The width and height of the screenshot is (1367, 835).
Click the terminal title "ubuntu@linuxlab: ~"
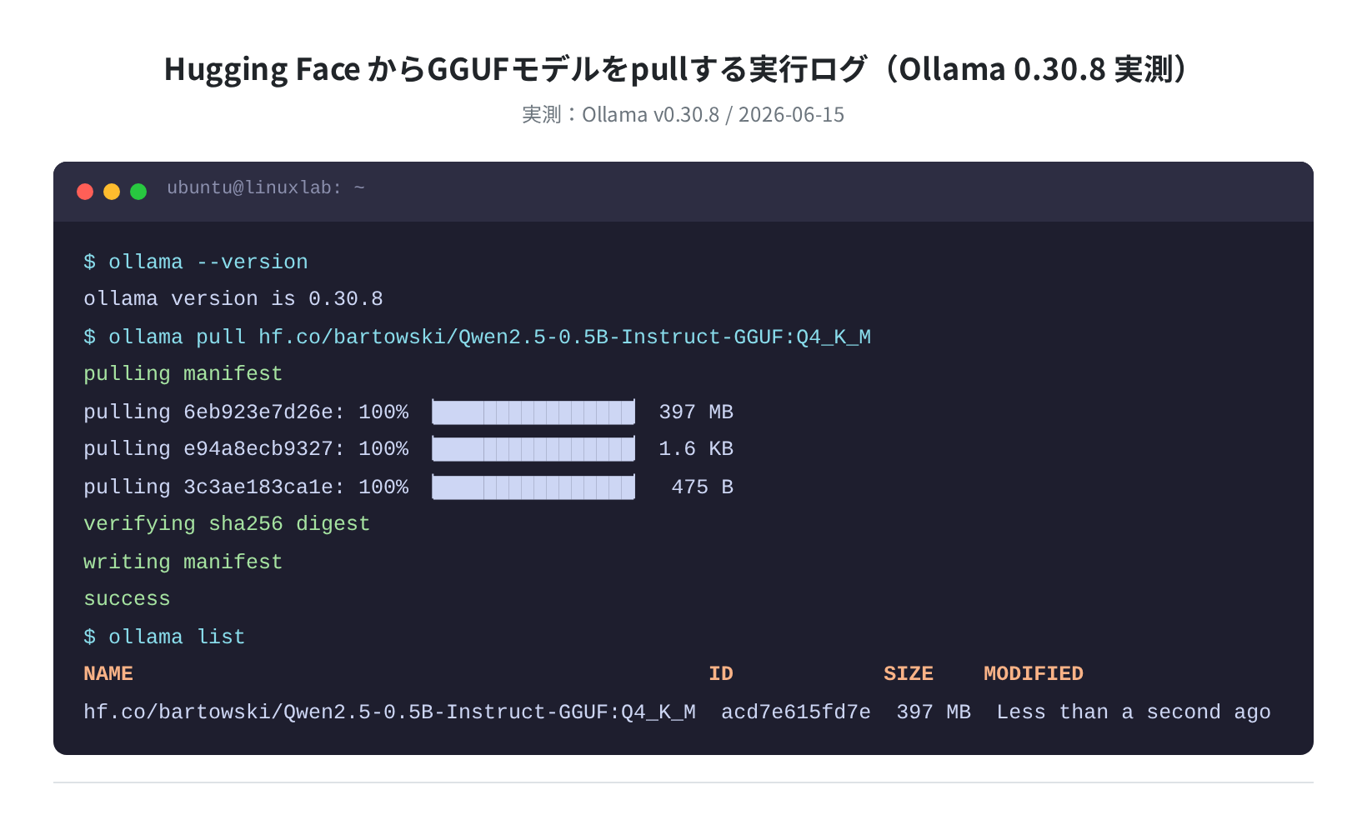point(266,188)
